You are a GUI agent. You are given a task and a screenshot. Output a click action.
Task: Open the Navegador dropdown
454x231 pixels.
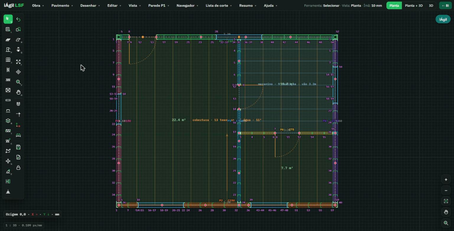(187, 6)
